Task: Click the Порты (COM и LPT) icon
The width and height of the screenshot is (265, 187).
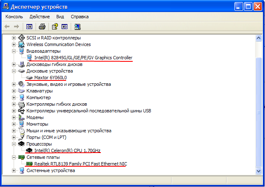Action: coord(22,137)
